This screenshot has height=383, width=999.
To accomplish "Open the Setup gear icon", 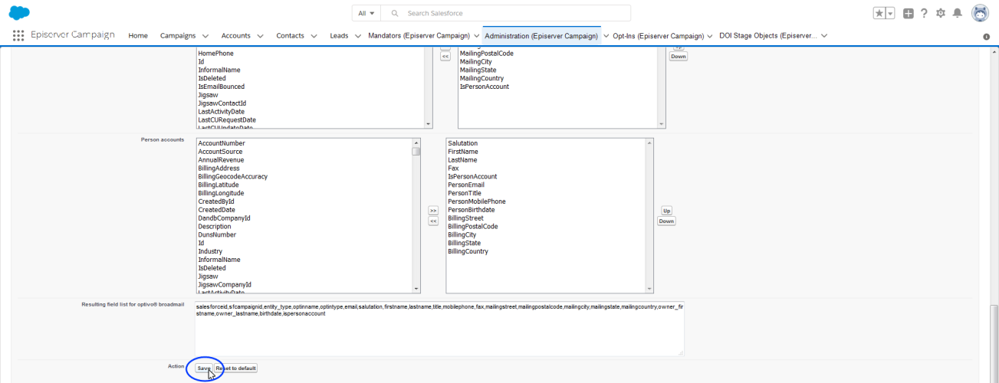I will coord(941,13).
